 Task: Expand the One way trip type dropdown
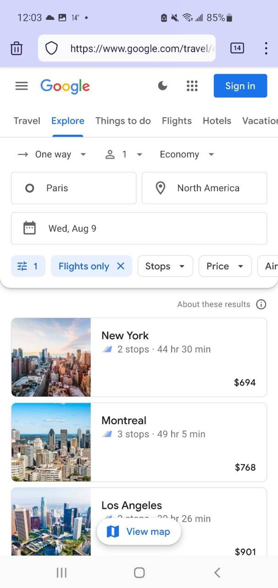pos(52,154)
